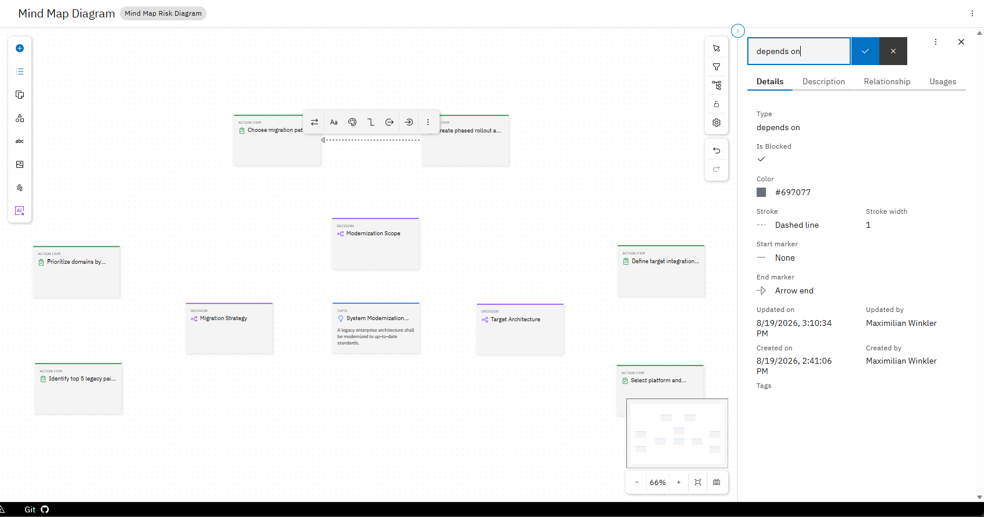Open the tree layout tool
This screenshot has height=517, width=984.
(x=716, y=85)
